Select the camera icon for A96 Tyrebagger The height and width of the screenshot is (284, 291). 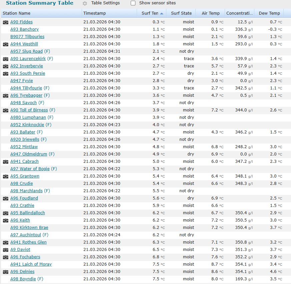(x=5, y=95)
